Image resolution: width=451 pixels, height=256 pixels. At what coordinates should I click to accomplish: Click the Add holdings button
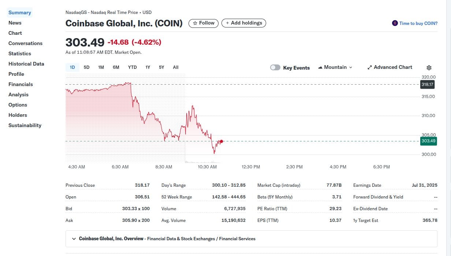[243, 23]
